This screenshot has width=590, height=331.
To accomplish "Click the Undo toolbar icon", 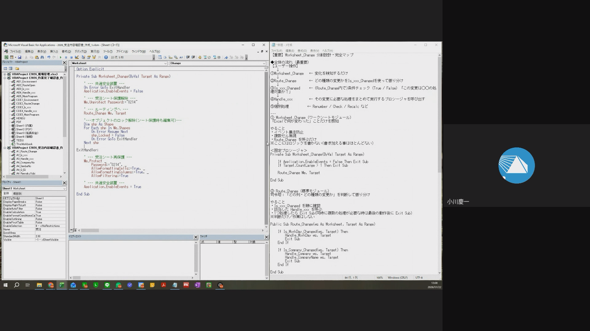I will tap(49, 57).
